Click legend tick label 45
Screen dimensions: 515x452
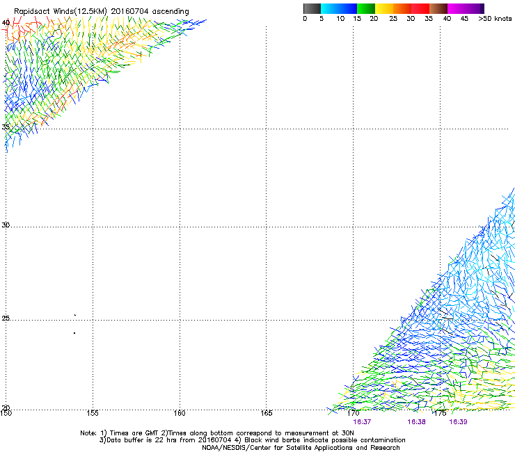click(464, 19)
